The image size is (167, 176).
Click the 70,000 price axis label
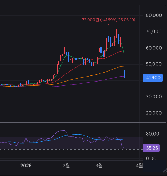pos(154,31)
